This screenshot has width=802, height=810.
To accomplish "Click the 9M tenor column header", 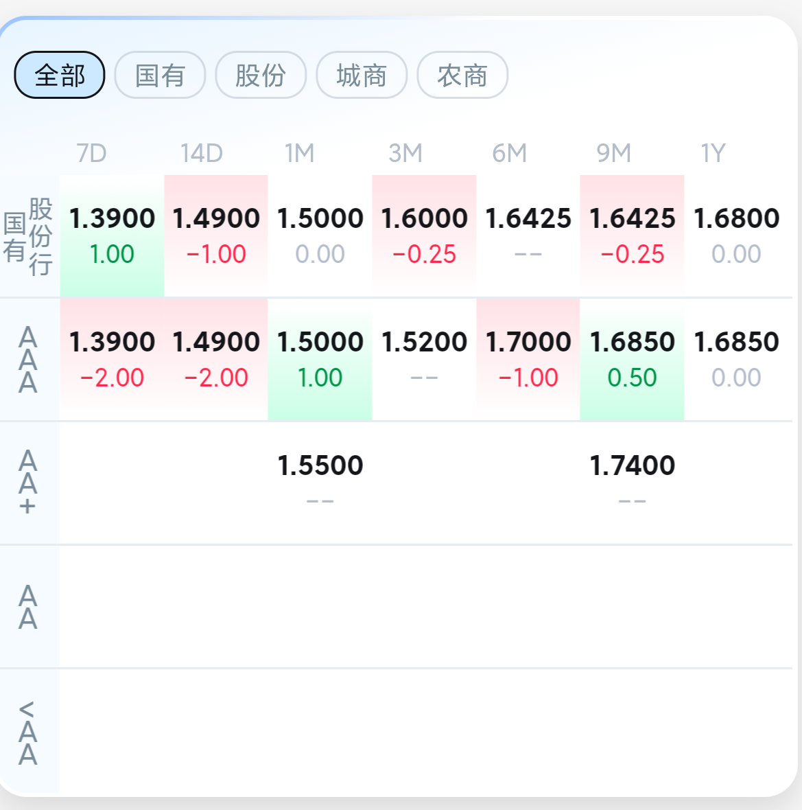I will coord(614,153).
